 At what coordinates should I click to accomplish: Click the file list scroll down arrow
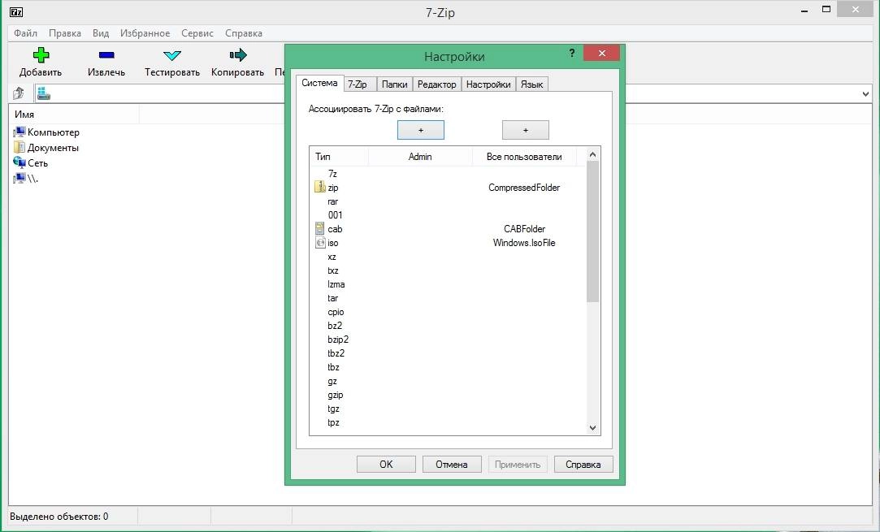coord(592,427)
